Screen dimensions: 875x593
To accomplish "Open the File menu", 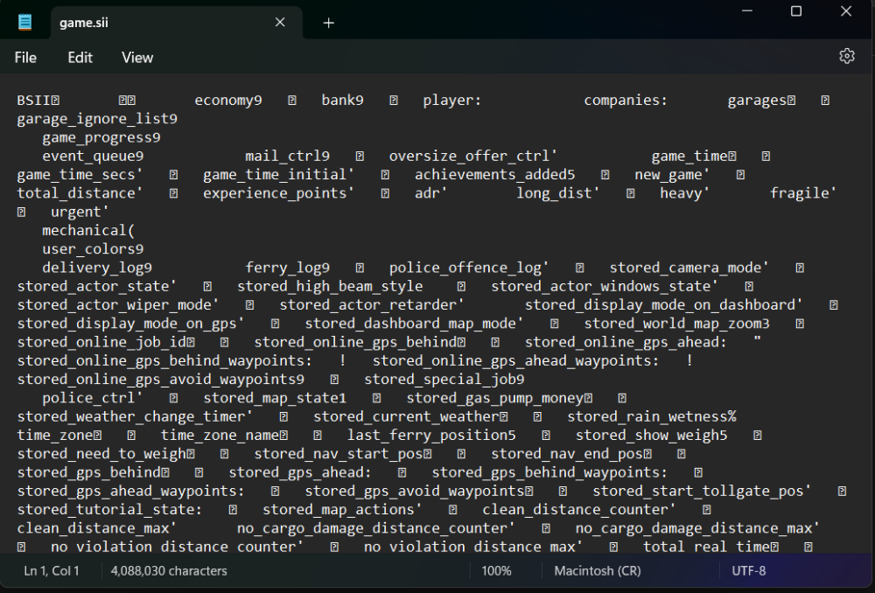I will pyautogui.click(x=25, y=58).
